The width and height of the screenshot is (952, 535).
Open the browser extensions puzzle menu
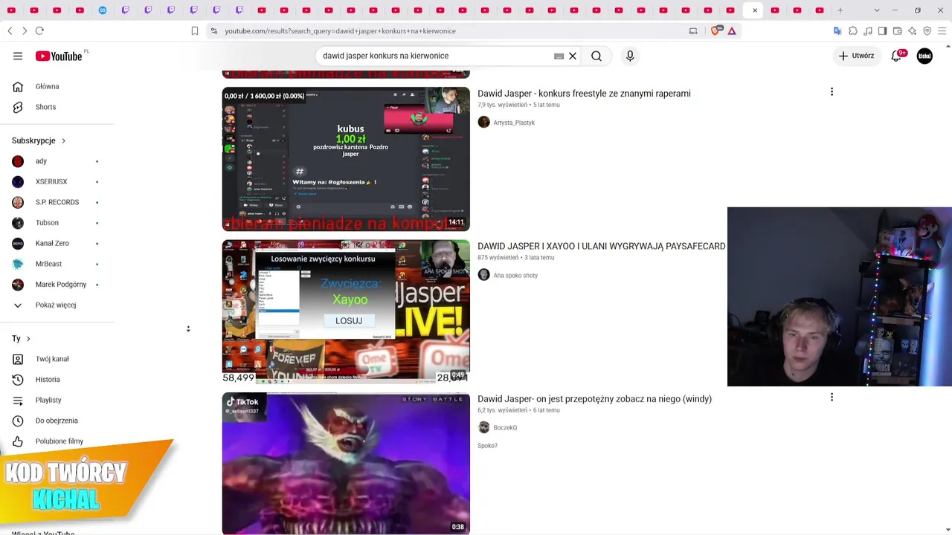tap(852, 30)
